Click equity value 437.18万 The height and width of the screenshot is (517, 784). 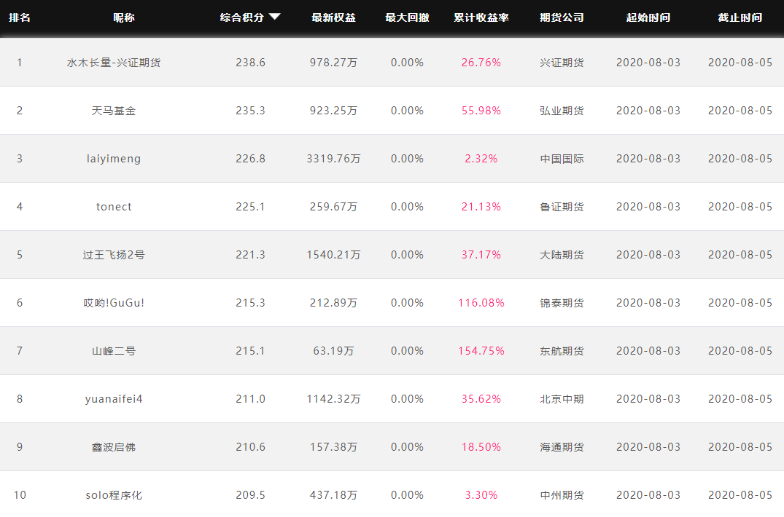333,495
